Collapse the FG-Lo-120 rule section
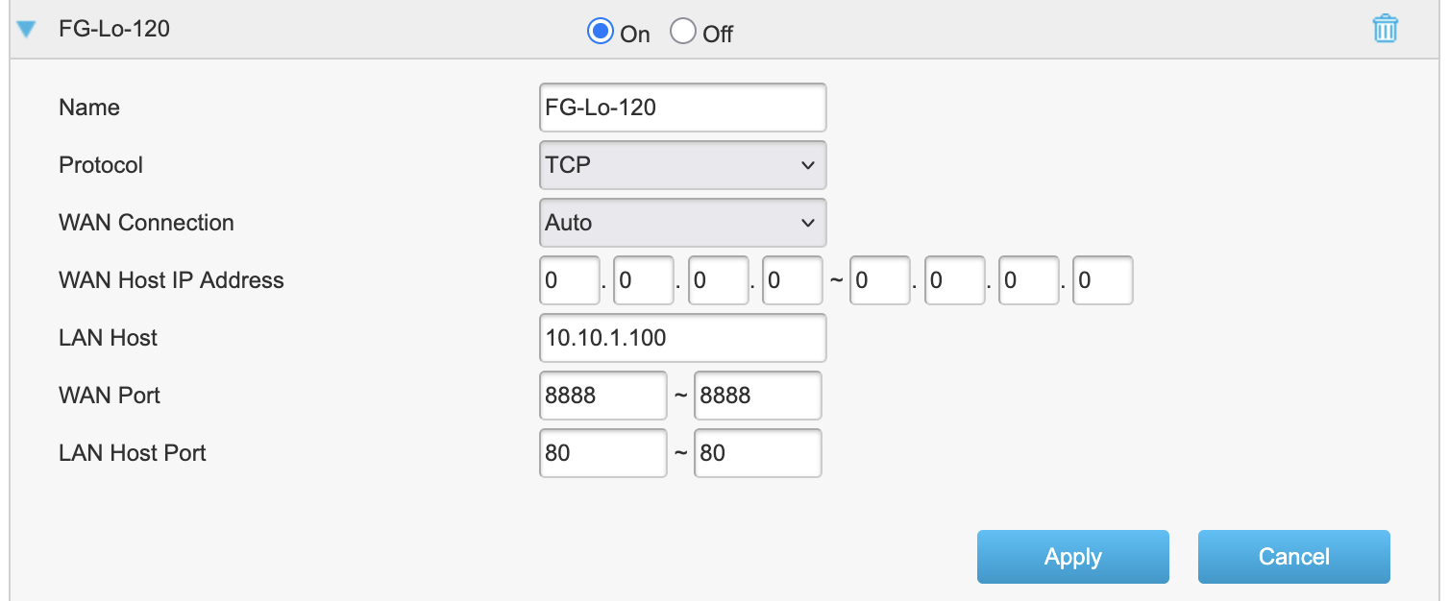Screen dimensions: 1449x601 coord(26,29)
